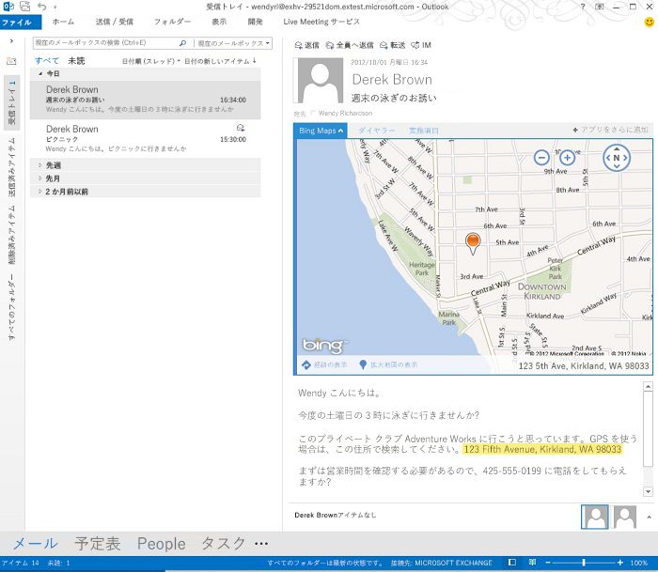Click Derek Brown's sender photo
Viewport: 658px width, 572px height.
tap(321, 81)
